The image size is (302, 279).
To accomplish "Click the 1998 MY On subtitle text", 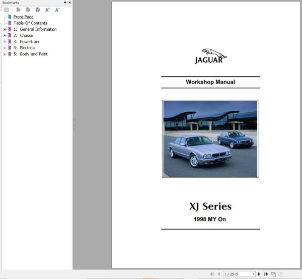I will coord(210,219).
